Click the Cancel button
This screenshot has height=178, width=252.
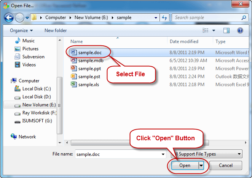click(x=226, y=165)
